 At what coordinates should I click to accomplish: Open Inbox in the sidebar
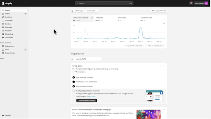(14, 50)
